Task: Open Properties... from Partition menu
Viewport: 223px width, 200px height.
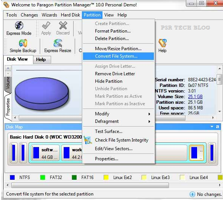Action: (118, 159)
